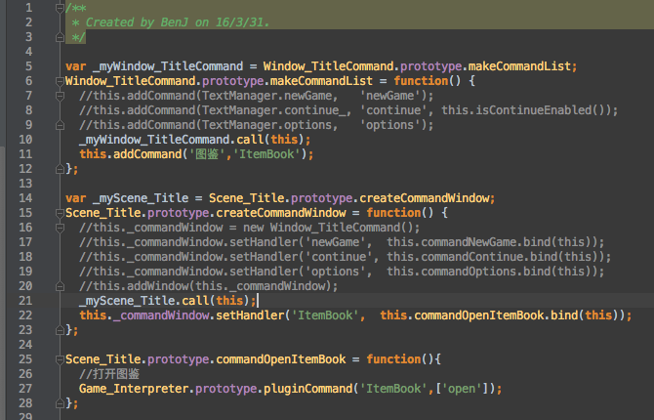Click the closing fold marker at line 12
The width and height of the screenshot is (654, 420).
coord(60,169)
